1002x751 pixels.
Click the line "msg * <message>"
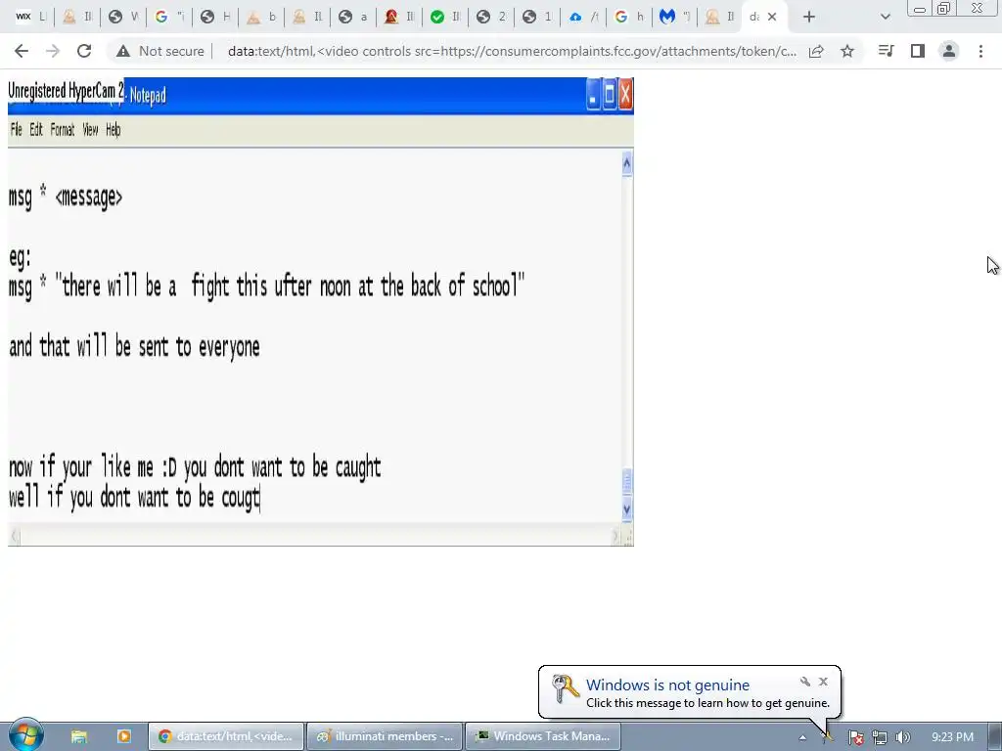coord(66,197)
